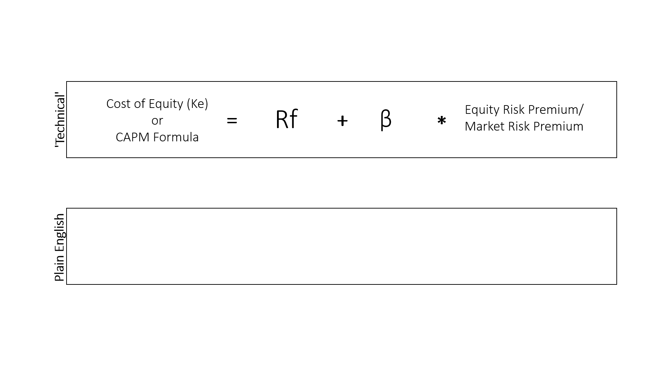Screen dimensions: 669x376
Task: Click the word "Plain" in the vertical label
Action: (x=60, y=267)
